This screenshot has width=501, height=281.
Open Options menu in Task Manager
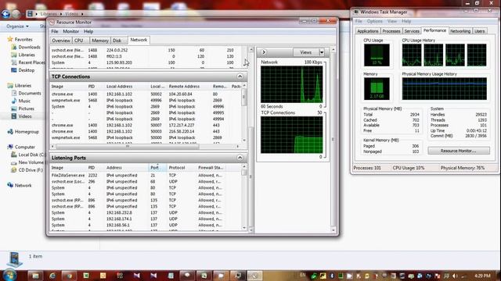pos(374,21)
